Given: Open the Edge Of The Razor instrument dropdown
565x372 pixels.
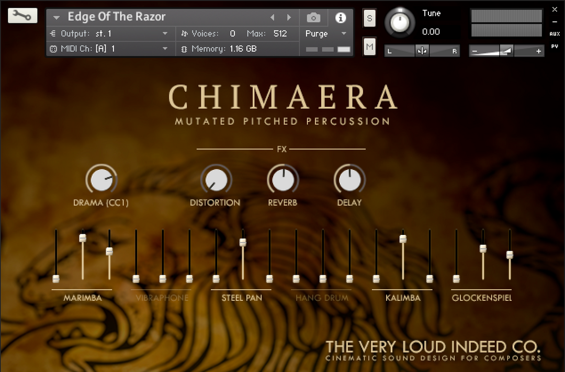Looking at the screenshot, I should (x=56, y=17).
